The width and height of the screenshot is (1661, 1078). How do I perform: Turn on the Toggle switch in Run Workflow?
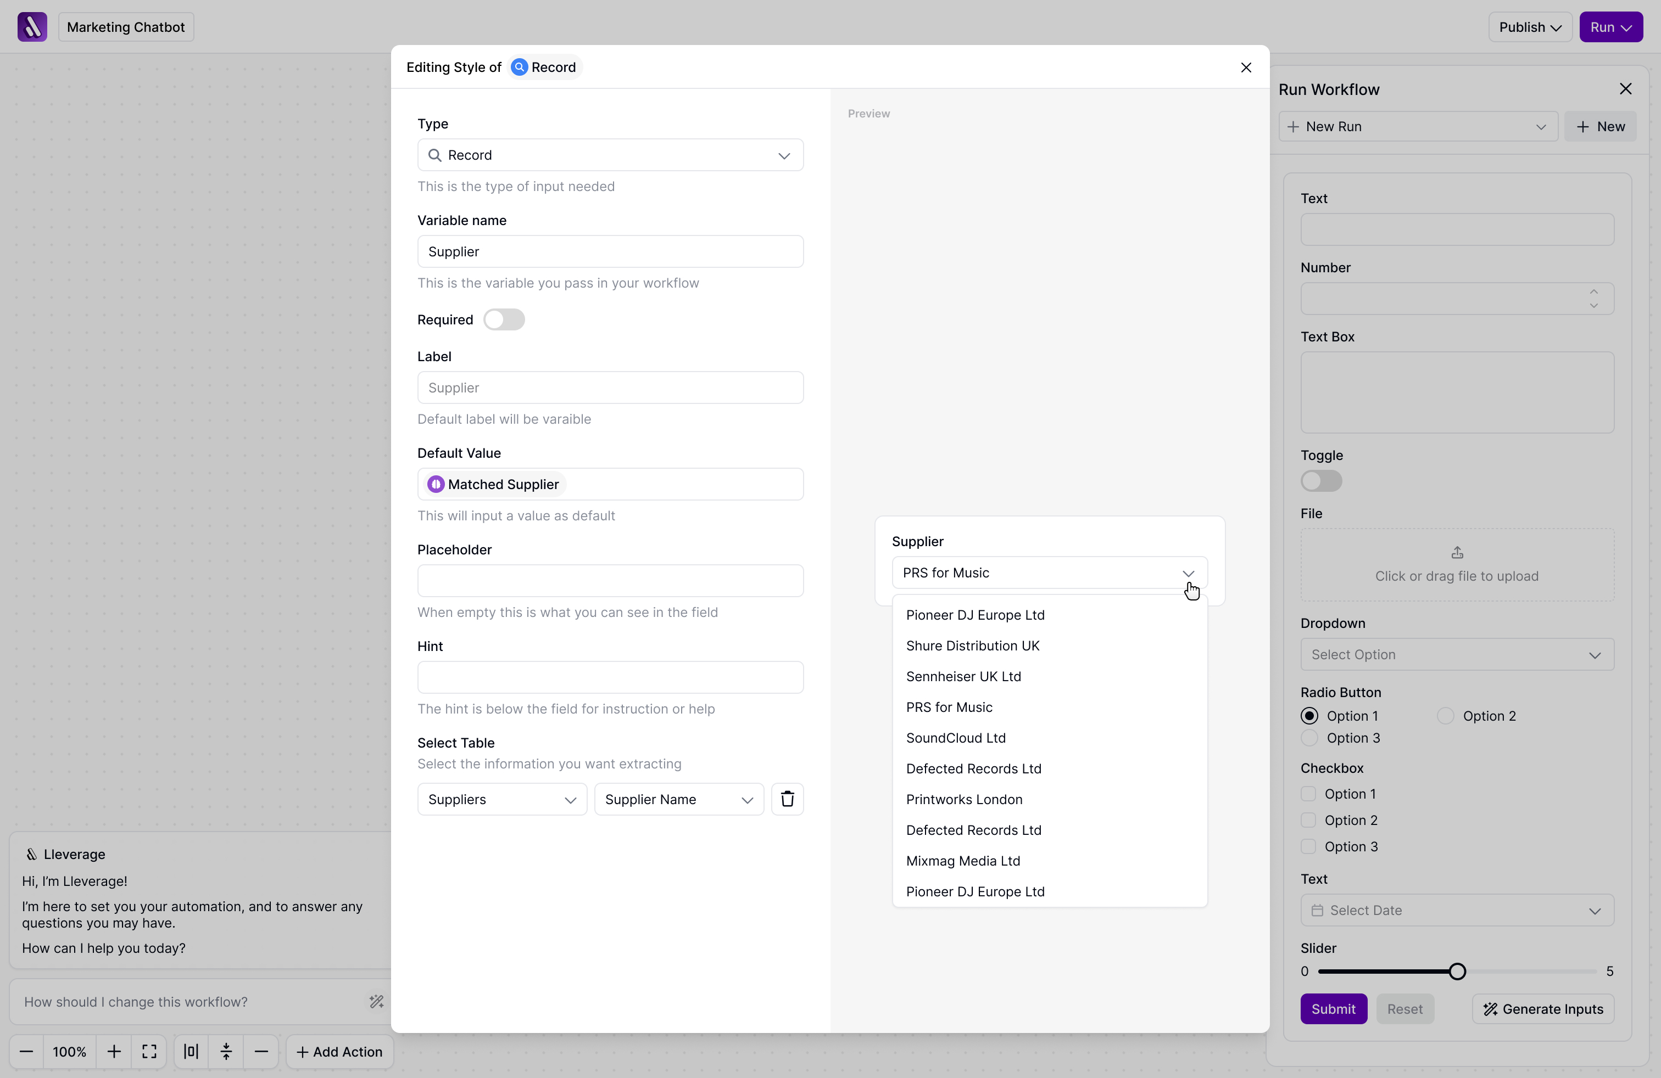coord(1320,481)
